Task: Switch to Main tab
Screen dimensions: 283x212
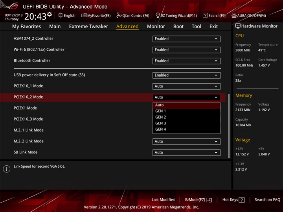Action: 55,27
